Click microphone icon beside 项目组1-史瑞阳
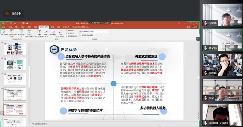Viewport: 243px width, 127px height. [x=205, y=123]
